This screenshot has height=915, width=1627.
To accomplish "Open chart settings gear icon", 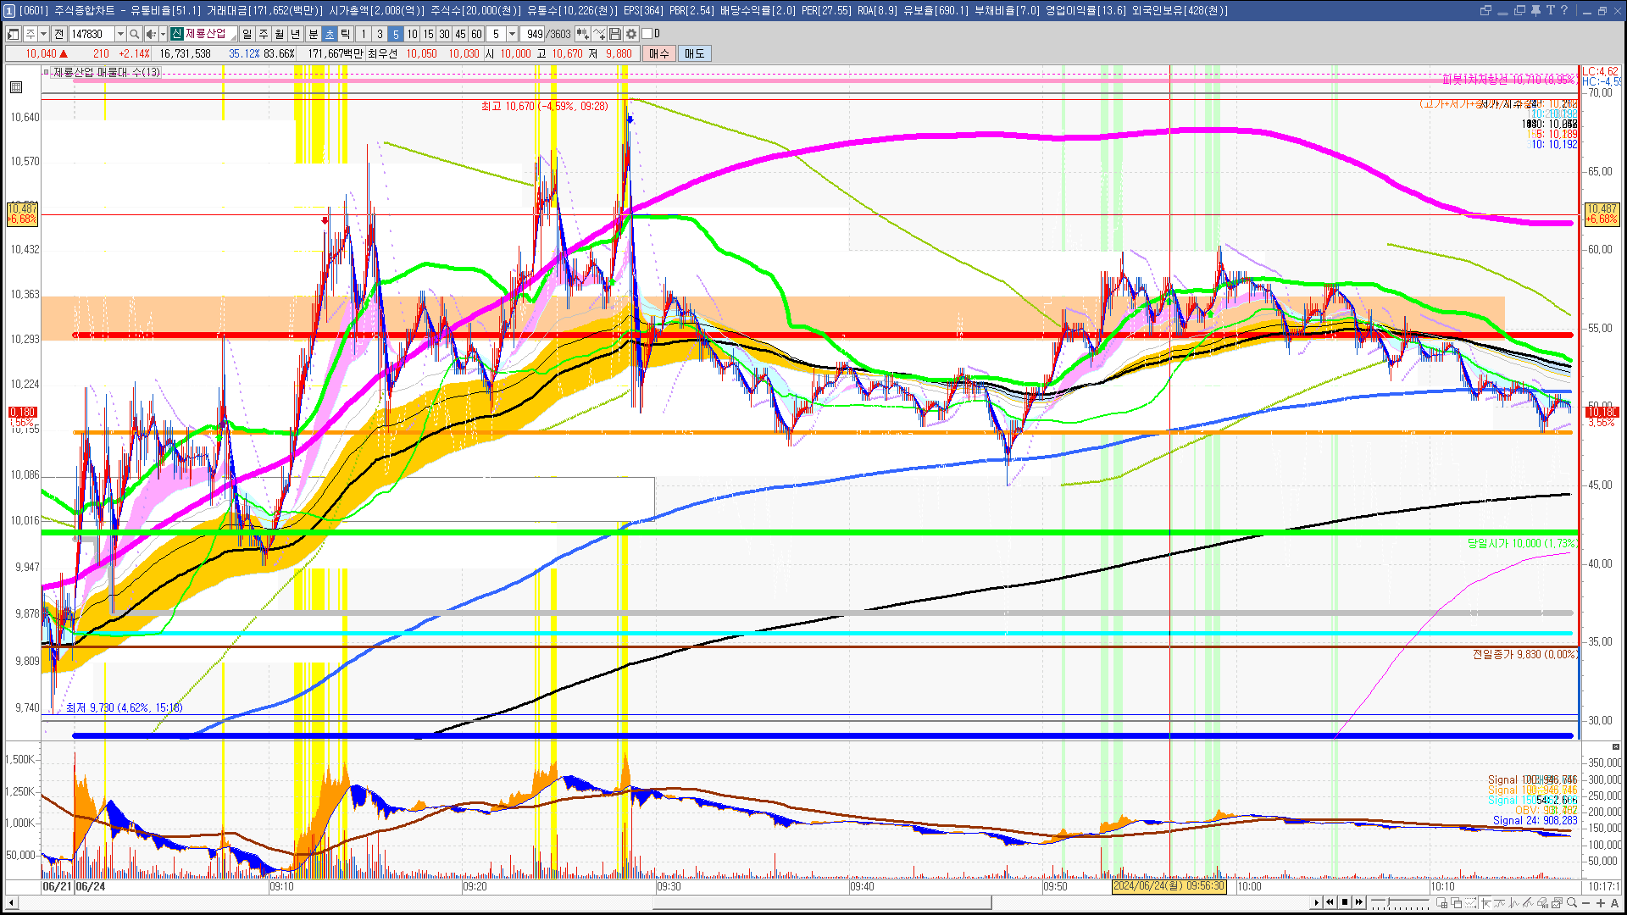I will tap(631, 34).
